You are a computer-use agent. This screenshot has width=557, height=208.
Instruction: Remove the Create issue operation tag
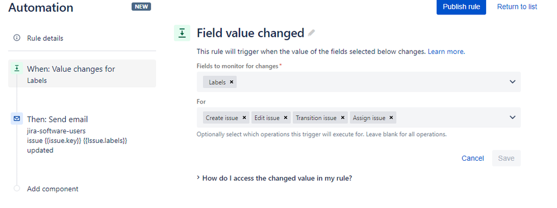pyautogui.click(x=244, y=118)
